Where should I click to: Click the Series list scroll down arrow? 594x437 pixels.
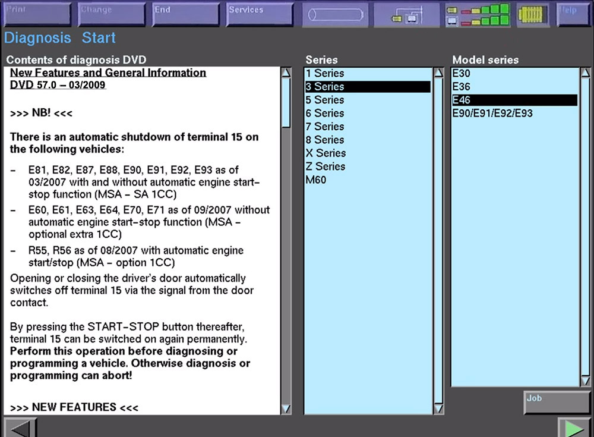coord(438,408)
